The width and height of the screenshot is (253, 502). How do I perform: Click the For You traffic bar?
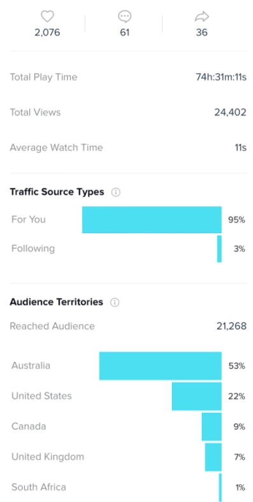pyautogui.click(x=152, y=220)
